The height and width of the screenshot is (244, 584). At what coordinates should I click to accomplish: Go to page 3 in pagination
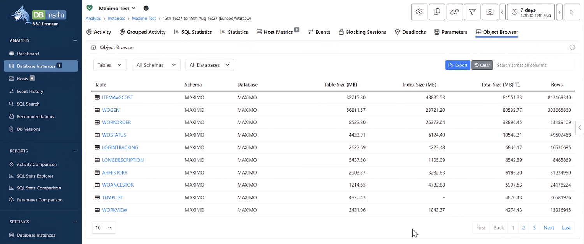pyautogui.click(x=535, y=228)
